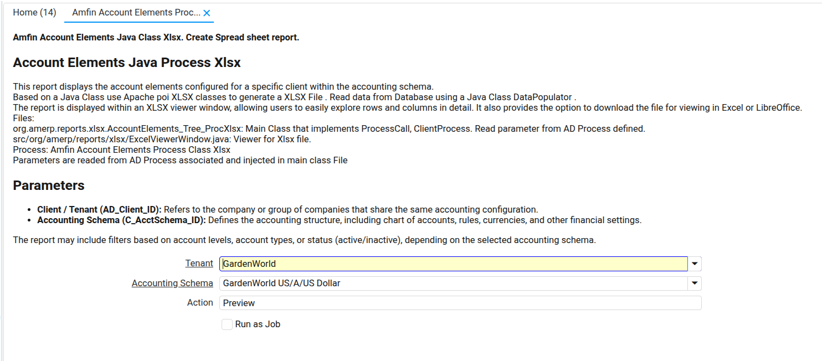The height and width of the screenshot is (361, 822).
Task: Switch to the Home (14) tab
Action: 34,12
